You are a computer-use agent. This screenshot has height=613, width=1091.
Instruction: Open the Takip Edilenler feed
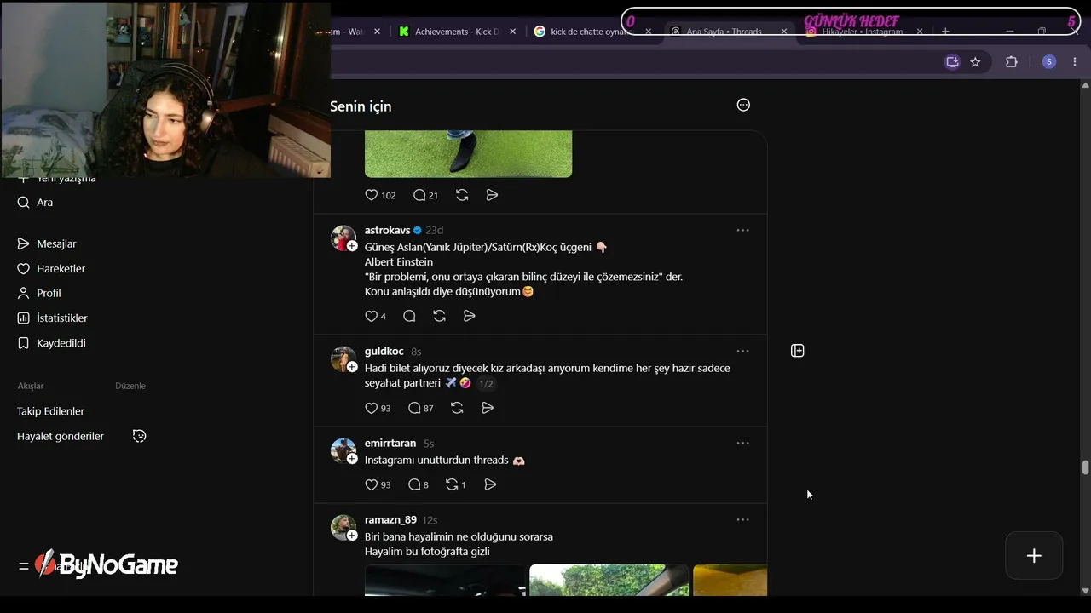point(50,411)
